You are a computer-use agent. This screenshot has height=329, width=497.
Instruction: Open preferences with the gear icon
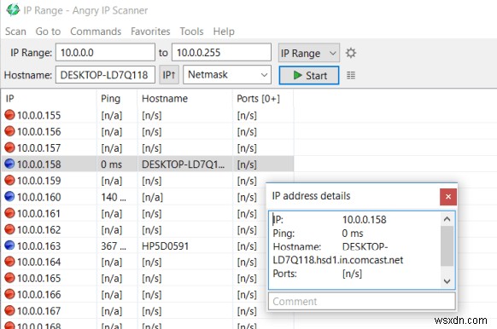351,53
